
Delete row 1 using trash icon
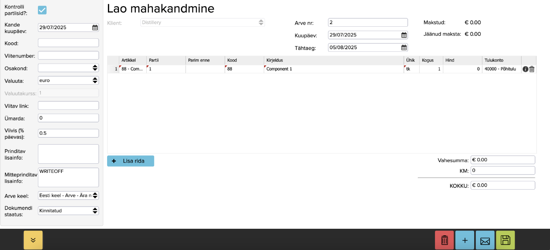[x=532, y=69]
